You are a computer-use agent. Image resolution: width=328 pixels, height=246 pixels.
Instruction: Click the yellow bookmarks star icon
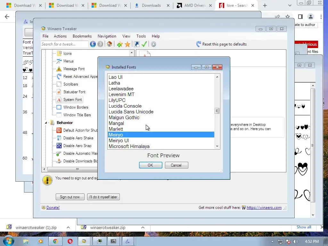127,44
